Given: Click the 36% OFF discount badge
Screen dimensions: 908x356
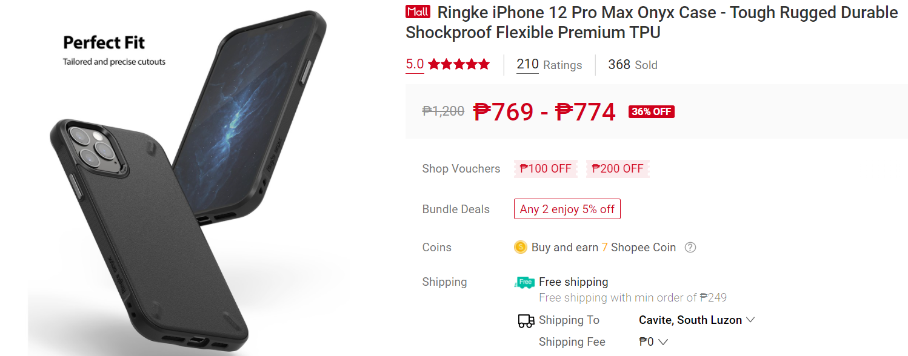Looking at the screenshot, I should tap(652, 111).
